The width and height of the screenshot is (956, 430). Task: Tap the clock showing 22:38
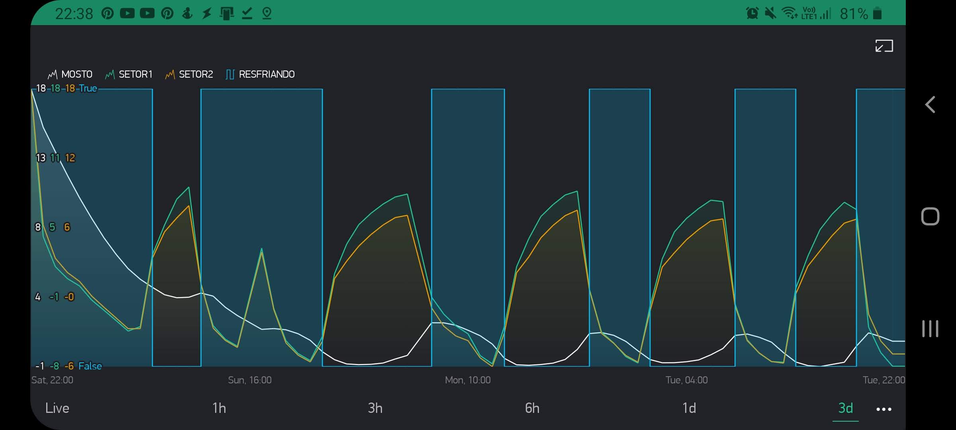tap(74, 14)
